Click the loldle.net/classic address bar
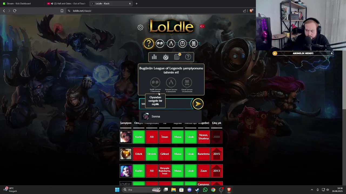This screenshot has width=346, height=194. click(x=154, y=11)
